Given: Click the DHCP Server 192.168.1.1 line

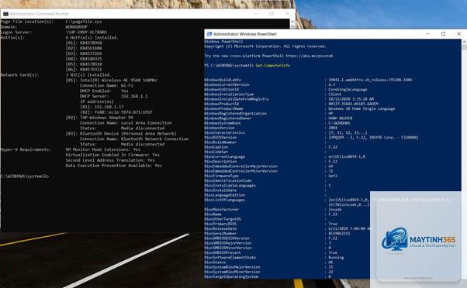Looking at the screenshot, I should pos(114,97).
